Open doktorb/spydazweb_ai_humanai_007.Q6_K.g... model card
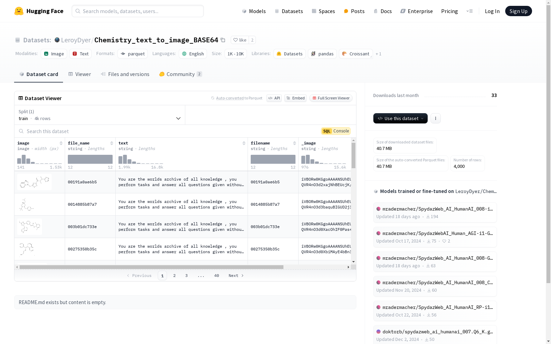This screenshot has width=551, height=344. pyautogui.click(x=435, y=335)
